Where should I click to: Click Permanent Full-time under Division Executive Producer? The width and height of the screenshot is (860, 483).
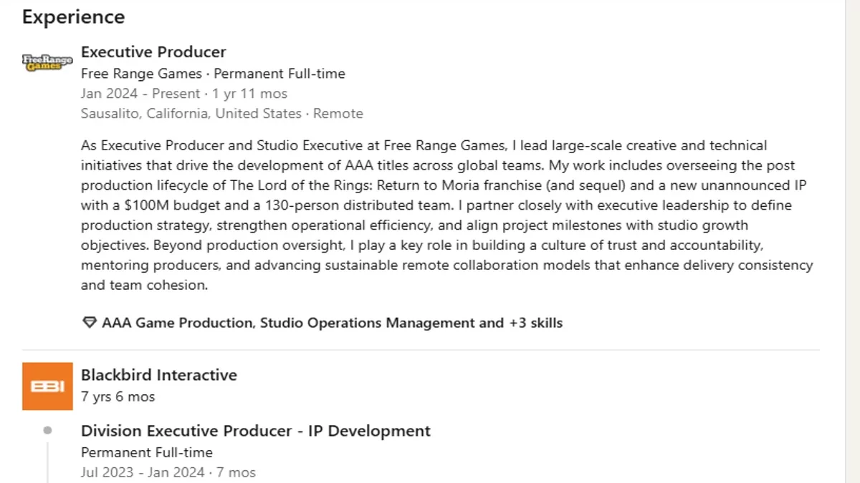(146, 452)
